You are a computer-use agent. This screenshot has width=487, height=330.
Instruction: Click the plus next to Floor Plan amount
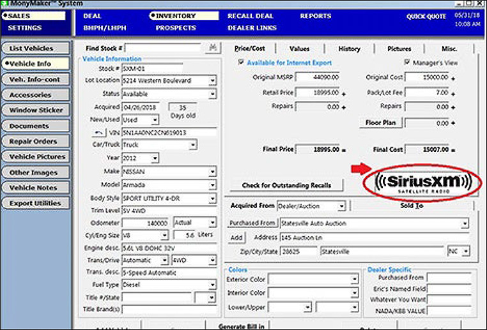pyautogui.click(x=453, y=123)
